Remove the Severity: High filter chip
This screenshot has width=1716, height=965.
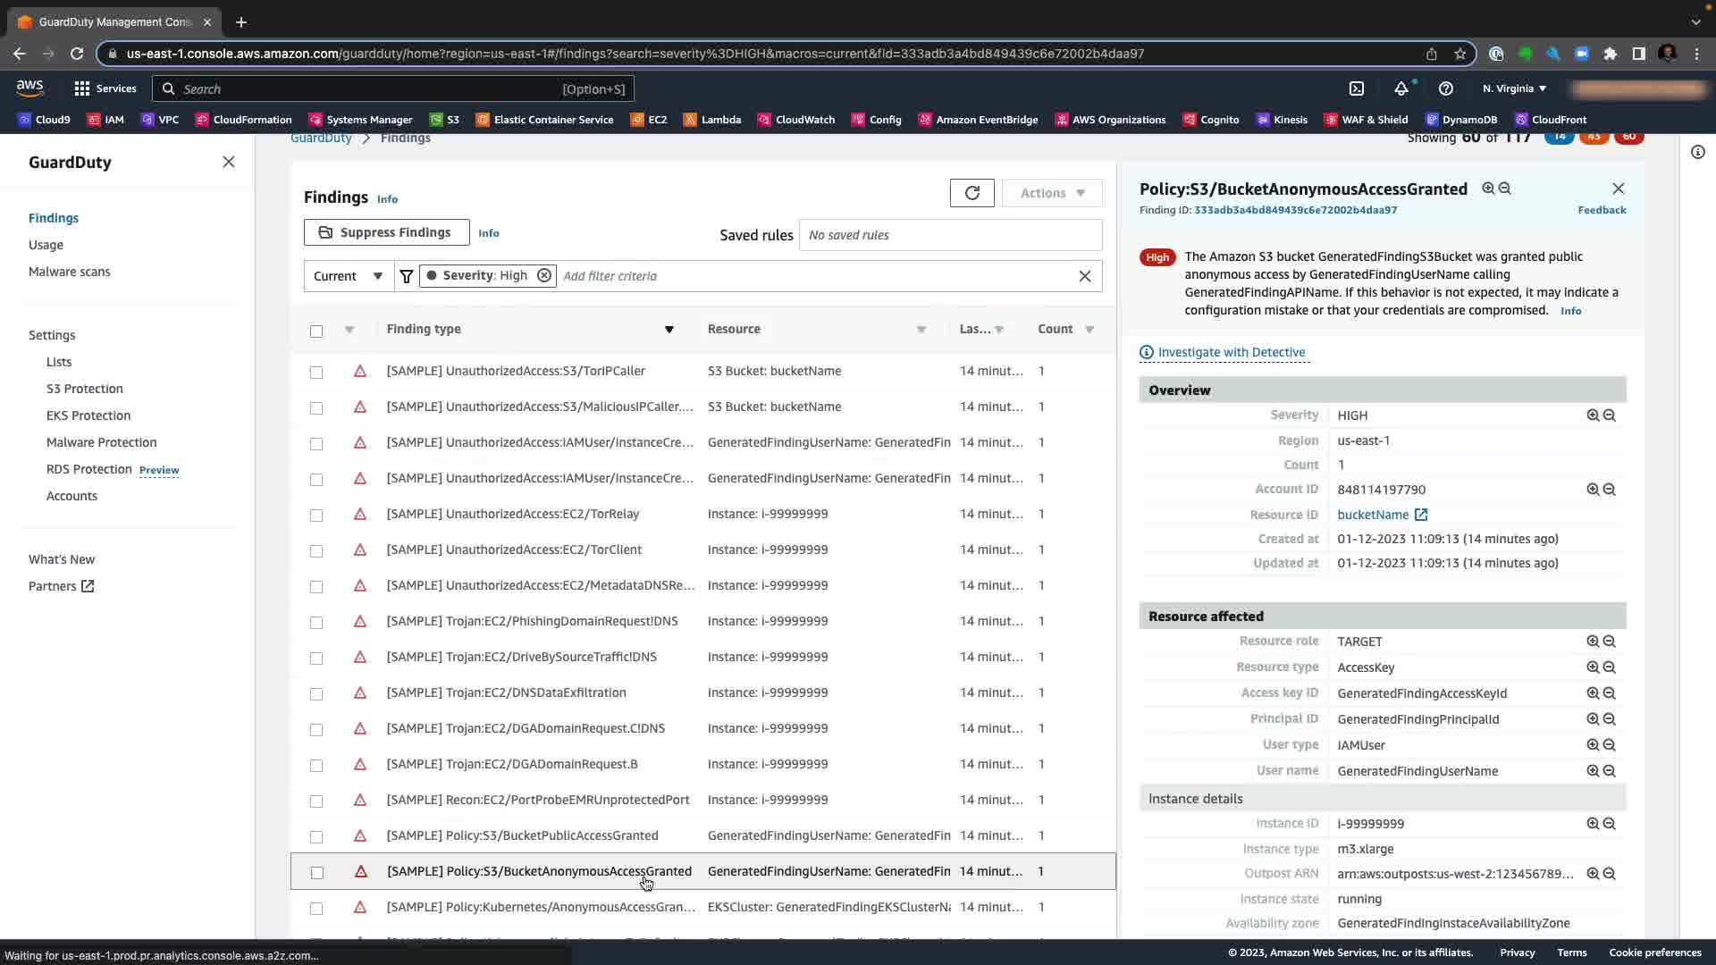[543, 275]
